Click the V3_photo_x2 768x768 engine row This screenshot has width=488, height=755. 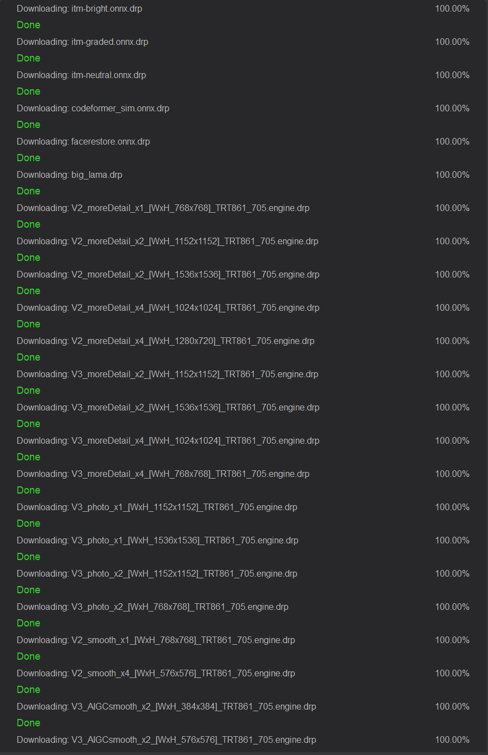pos(152,607)
